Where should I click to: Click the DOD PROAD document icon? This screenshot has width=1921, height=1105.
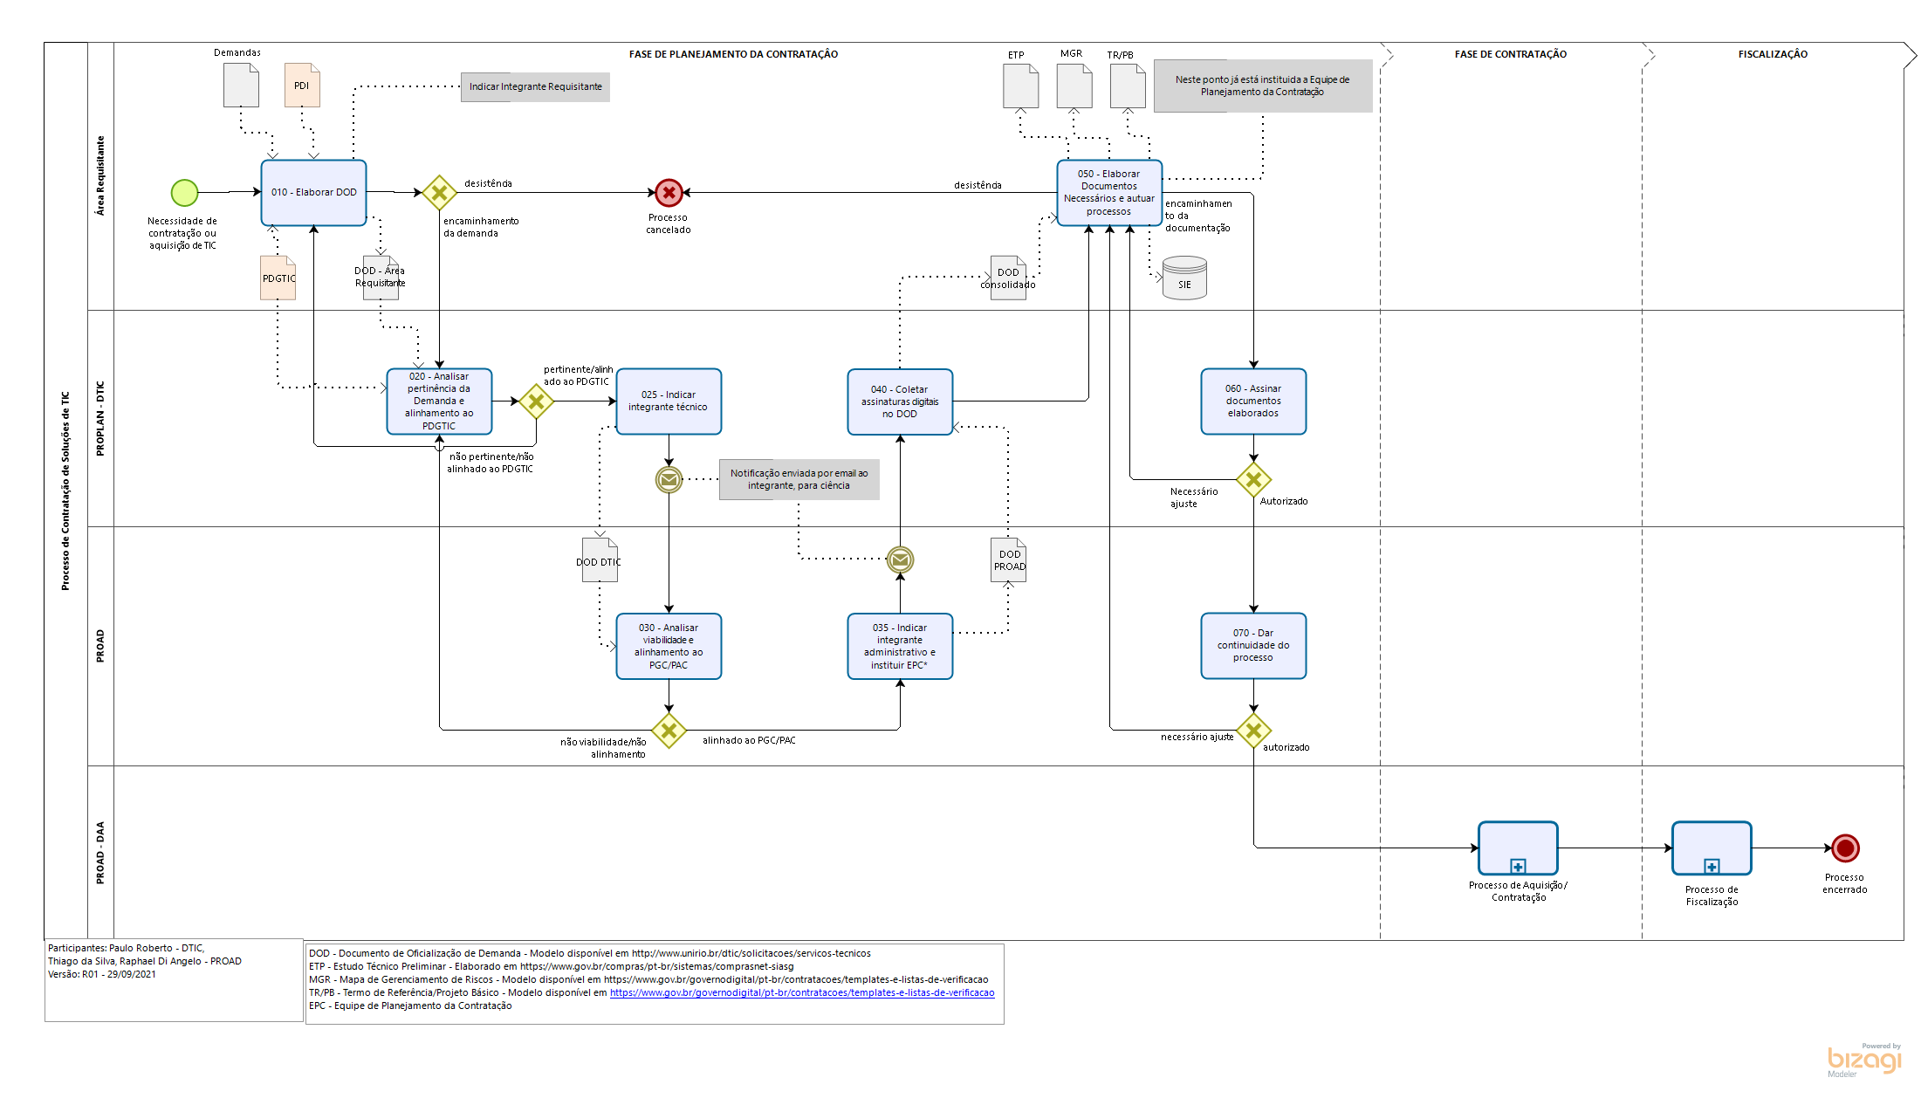(x=1009, y=559)
